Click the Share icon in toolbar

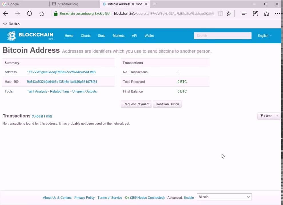266,13
